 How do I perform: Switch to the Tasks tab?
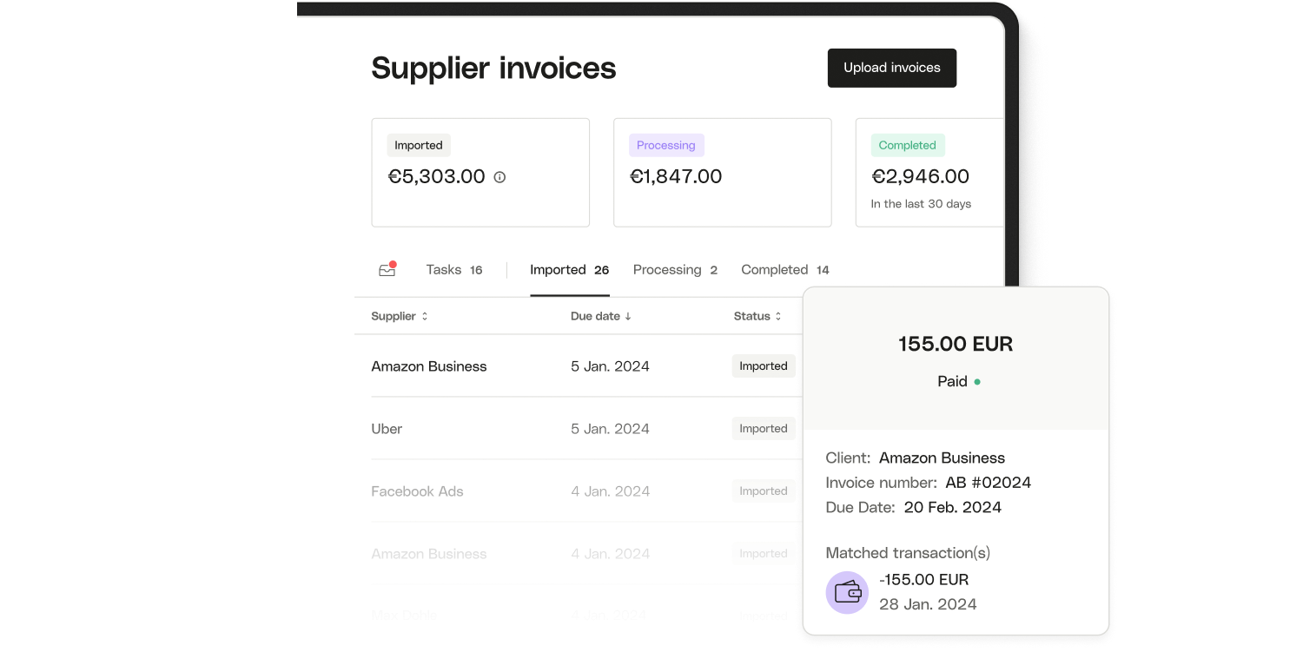[x=453, y=270]
